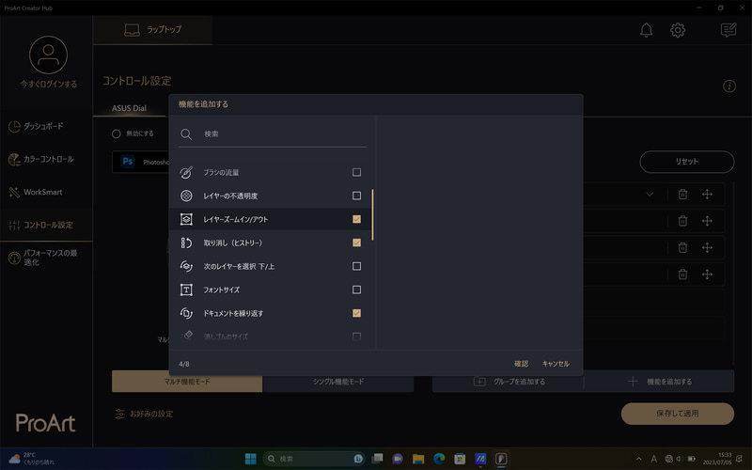Click the magnifier icon in the dialog search
The image size is (752, 470).
pos(186,134)
